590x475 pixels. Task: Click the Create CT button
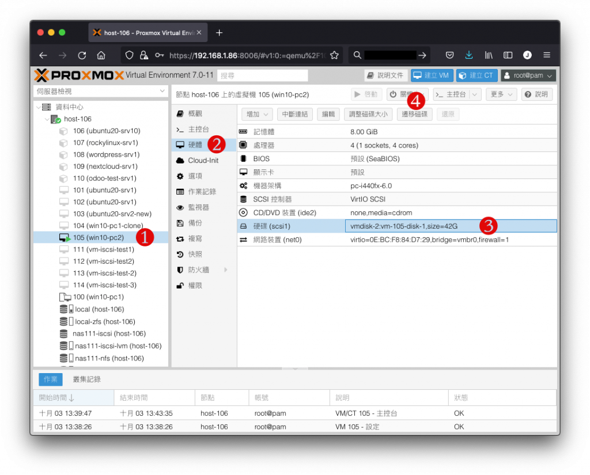tap(476, 75)
